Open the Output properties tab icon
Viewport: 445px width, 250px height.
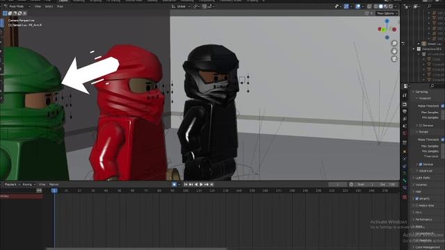(405, 111)
